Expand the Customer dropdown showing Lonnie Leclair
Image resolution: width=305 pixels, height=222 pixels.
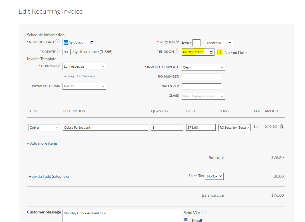click(84, 66)
